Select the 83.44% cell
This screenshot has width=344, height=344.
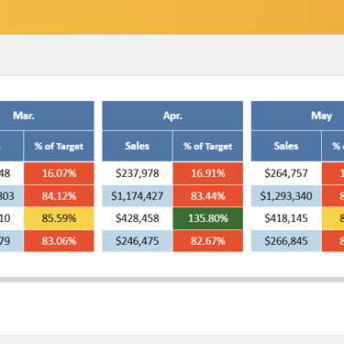[x=208, y=196]
